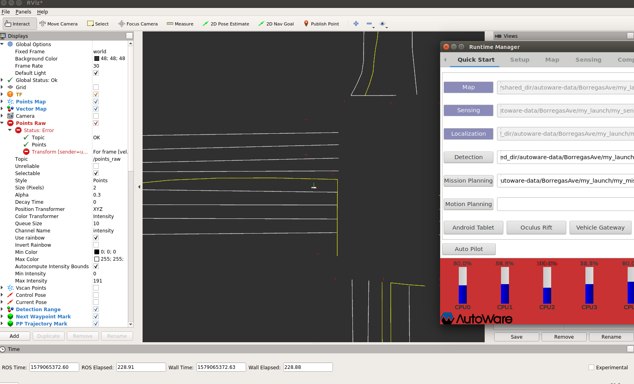The width and height of the screenshot is (634, 384).
Task: Click the Add display button
Action: coord(15,336)
